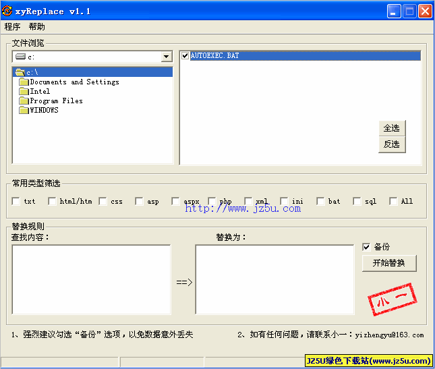435x369 pixels.
Task: Enable the ini file type filter
Action: click(x=284, y=201)
